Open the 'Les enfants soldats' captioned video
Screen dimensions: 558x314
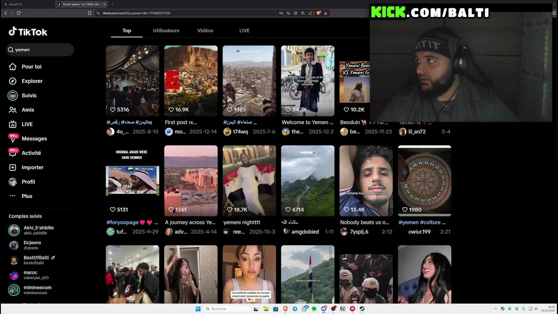(249, 274)
